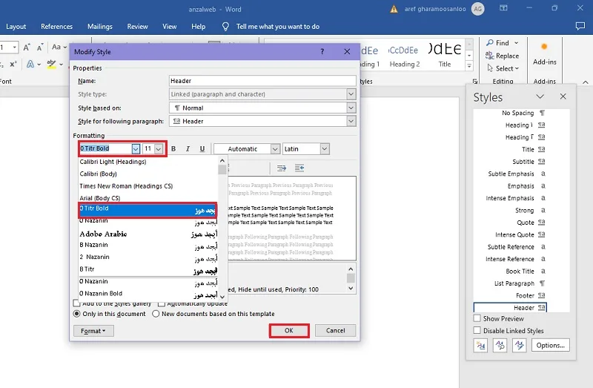Click the Underline formatting button
This screenshot has height=388, width=593.
[202, 149]
